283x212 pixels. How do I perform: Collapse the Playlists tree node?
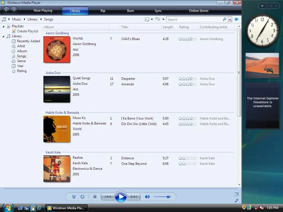coord(3,26)
